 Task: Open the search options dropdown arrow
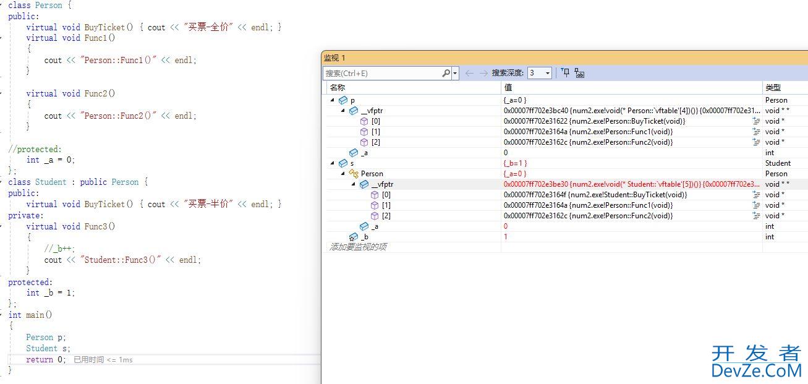click(456, 73)
